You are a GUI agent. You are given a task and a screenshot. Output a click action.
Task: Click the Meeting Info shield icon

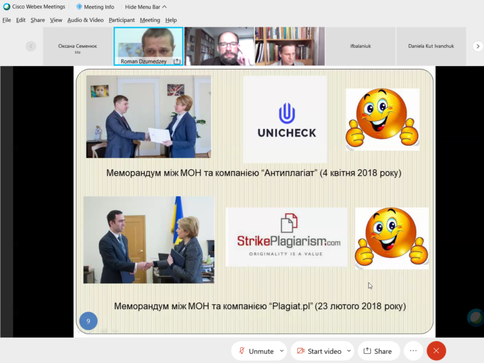tap(79, 7)
